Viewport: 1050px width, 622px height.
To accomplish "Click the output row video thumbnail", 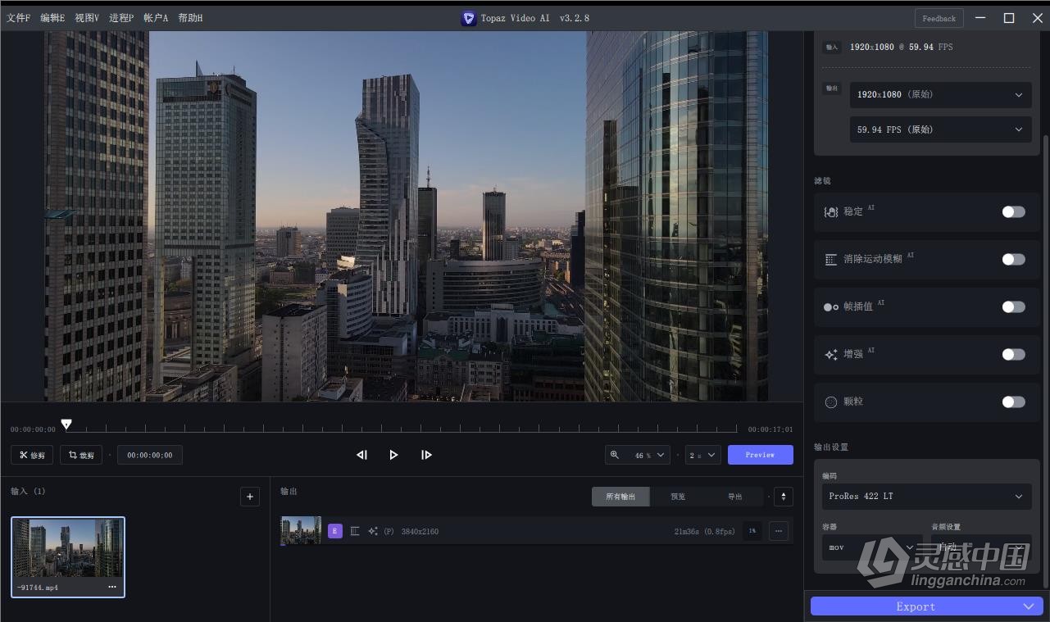I will [301, 531].
